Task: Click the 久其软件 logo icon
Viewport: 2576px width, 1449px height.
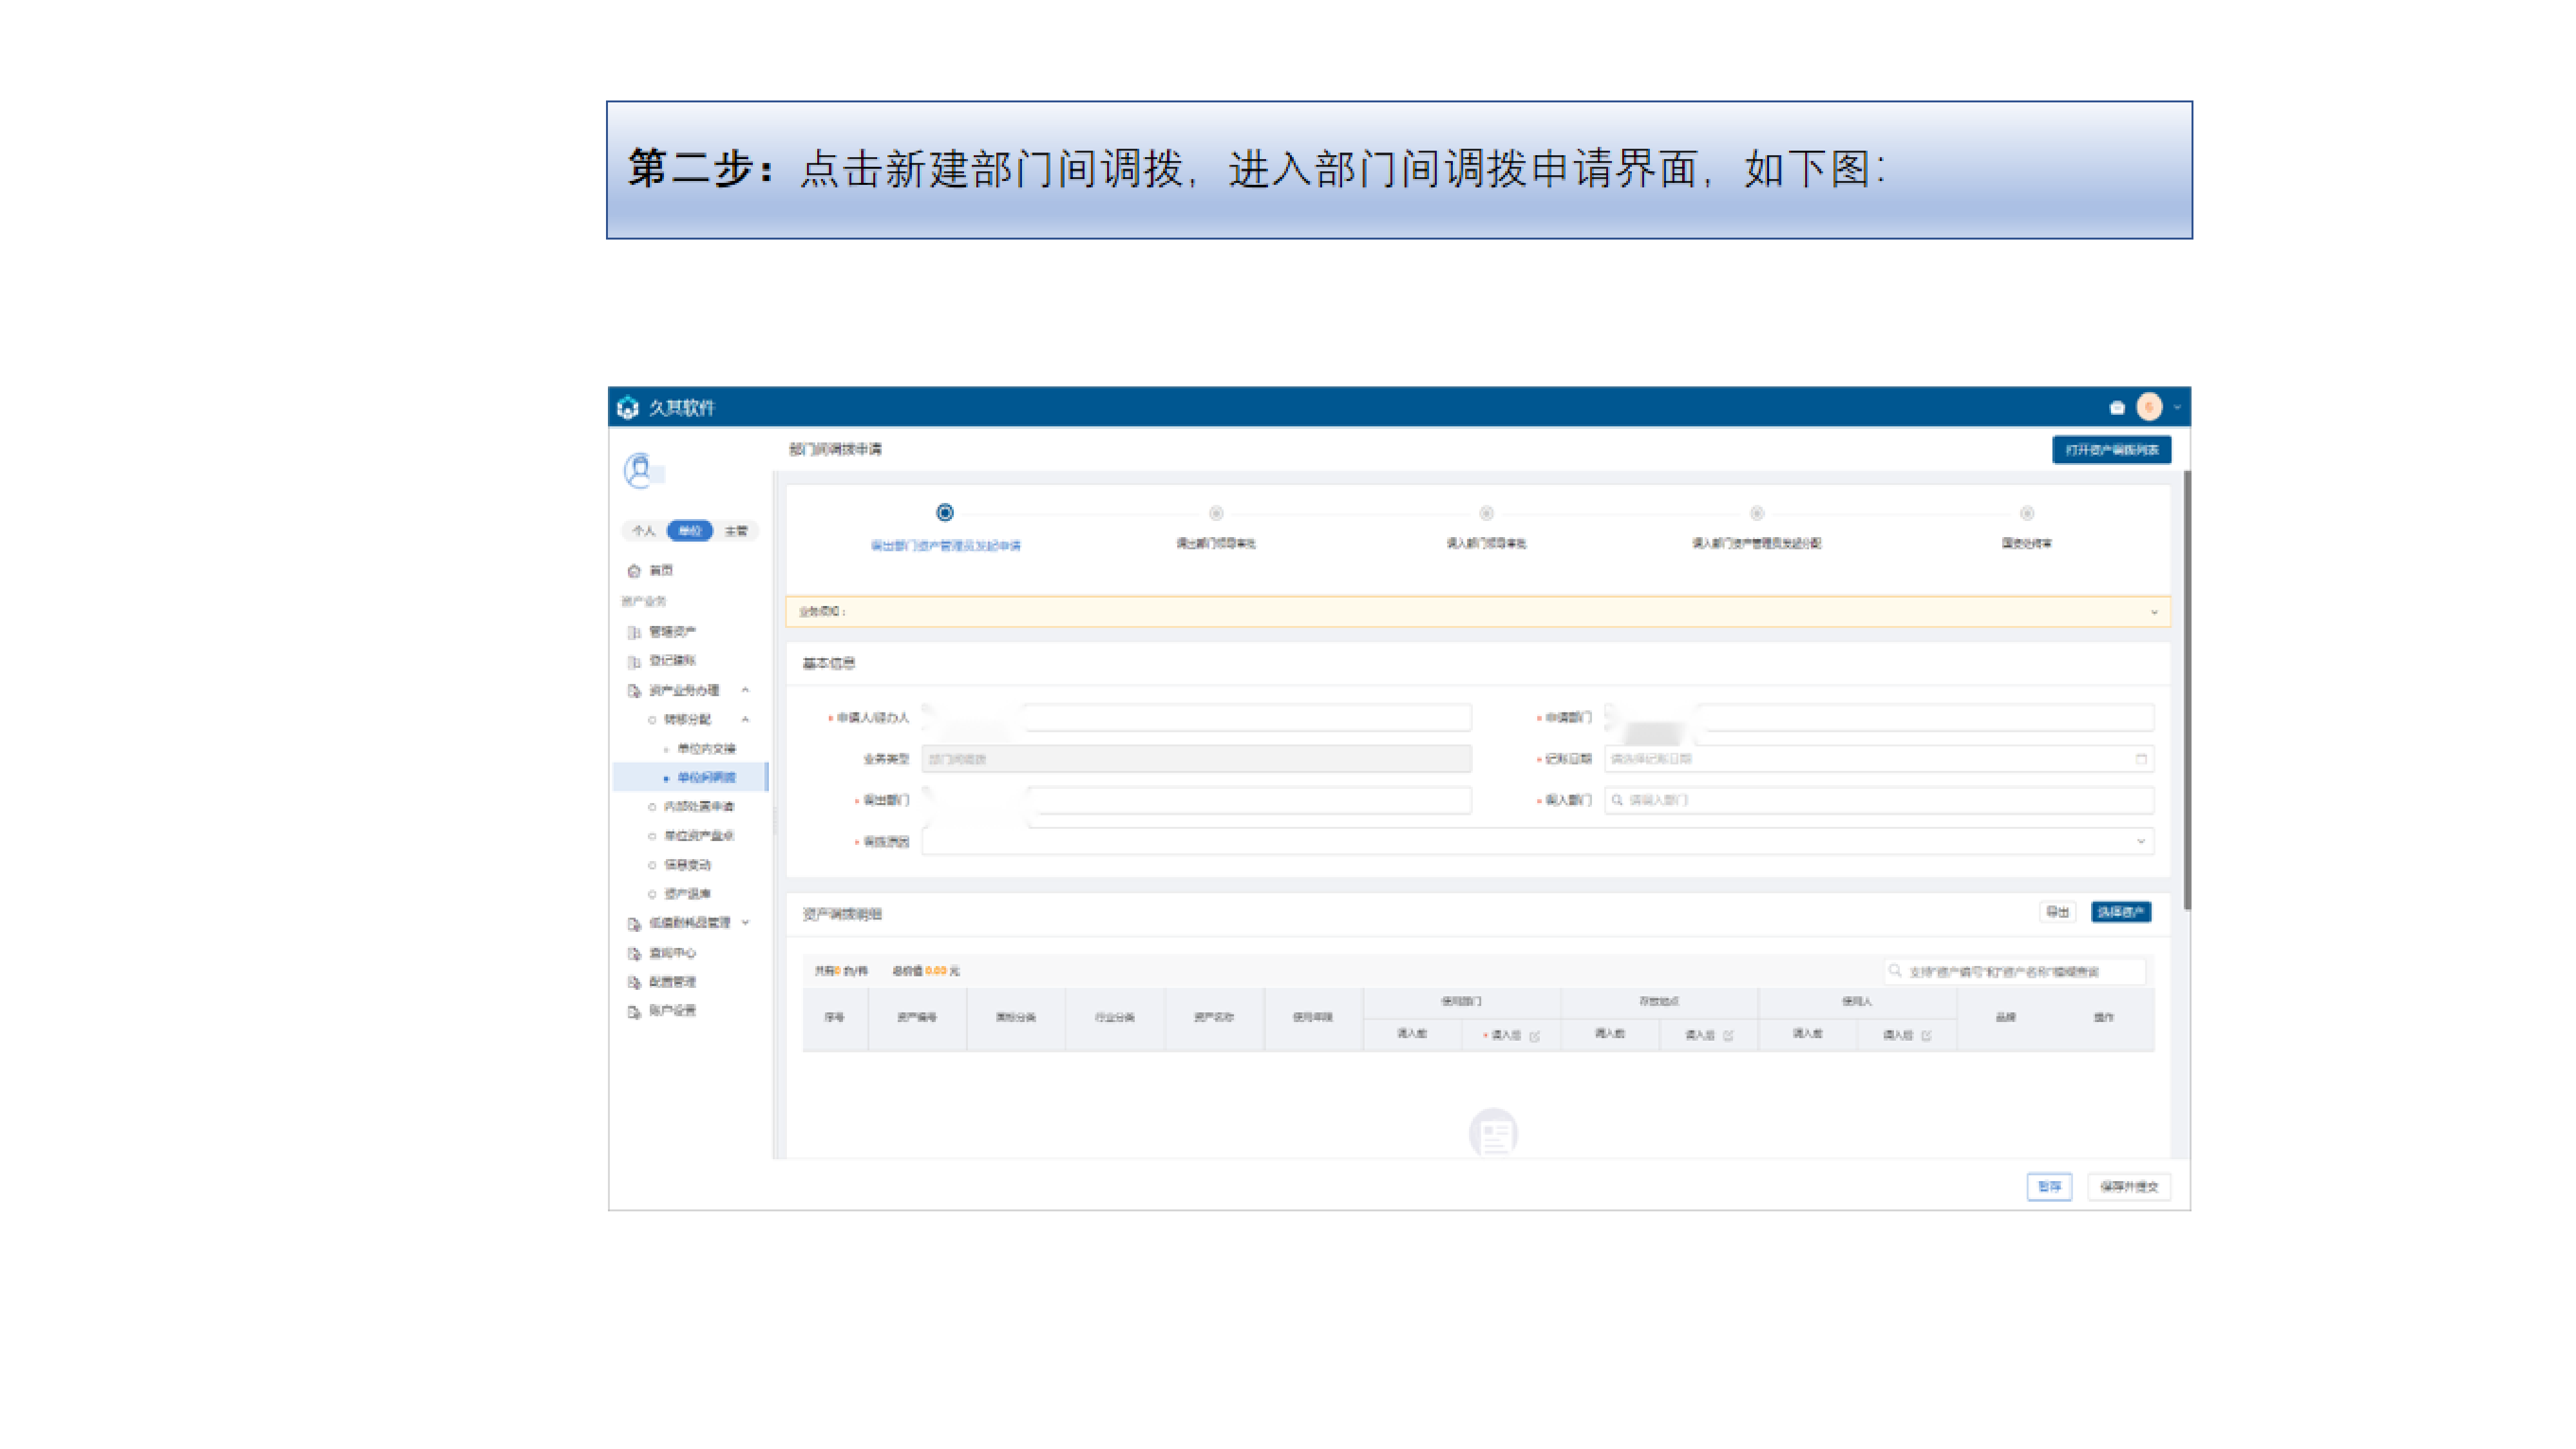Action: tap(628, 407)
